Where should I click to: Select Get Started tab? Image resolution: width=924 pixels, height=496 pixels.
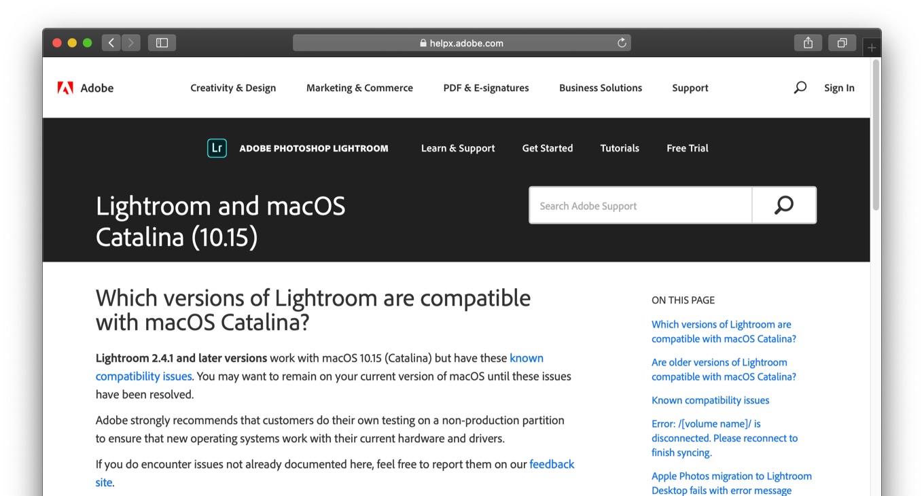click(x=548, y=148)
